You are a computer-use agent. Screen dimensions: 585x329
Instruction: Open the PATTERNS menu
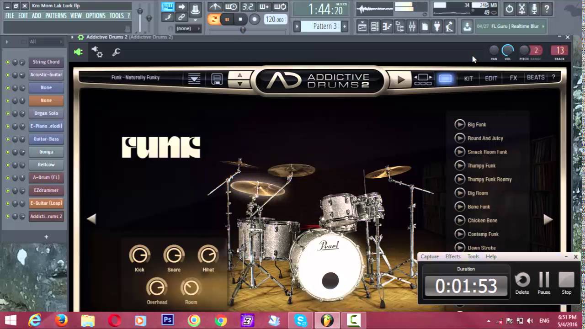click(56, 16)
